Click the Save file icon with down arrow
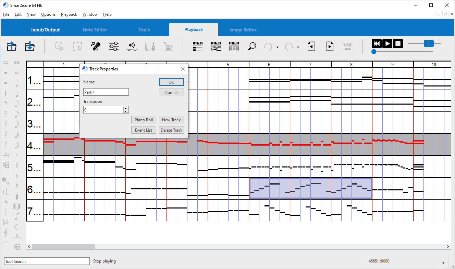This screenshot has height=269, width=455. pyautogui.click(x=30, y=46)
